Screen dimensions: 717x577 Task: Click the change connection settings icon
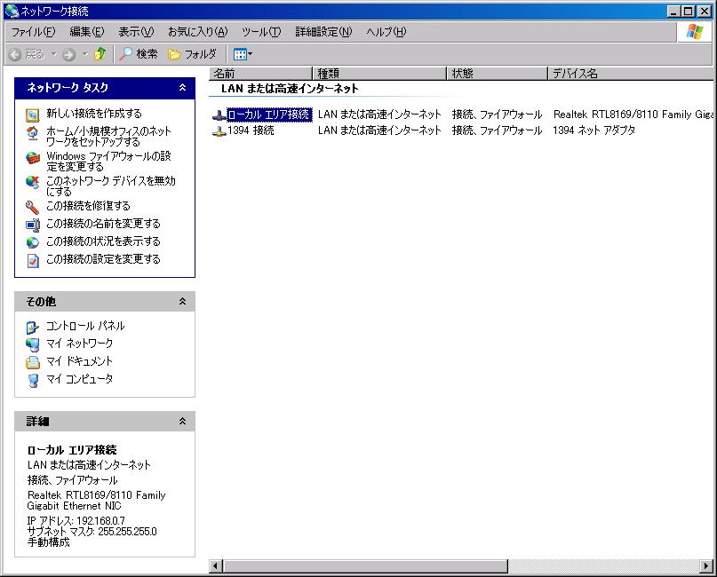(33, 260)
